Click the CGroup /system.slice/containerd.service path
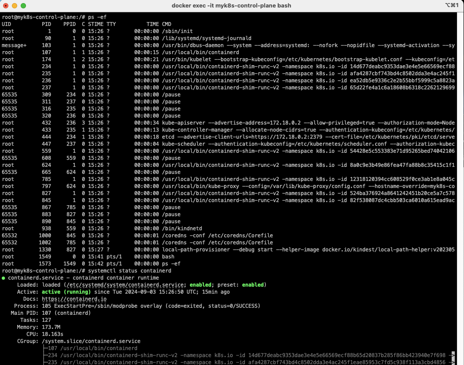 (x=91, y=341)
